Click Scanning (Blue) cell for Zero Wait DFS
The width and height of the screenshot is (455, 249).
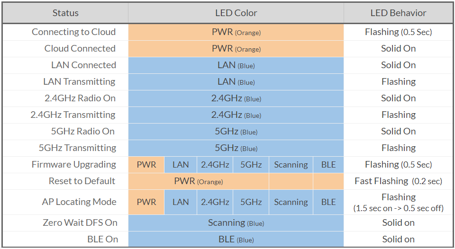(236, 223)
